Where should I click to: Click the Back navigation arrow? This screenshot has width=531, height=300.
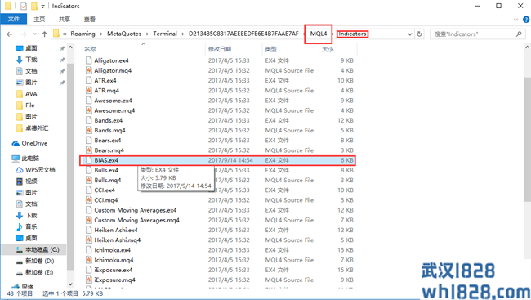(10, 34)
